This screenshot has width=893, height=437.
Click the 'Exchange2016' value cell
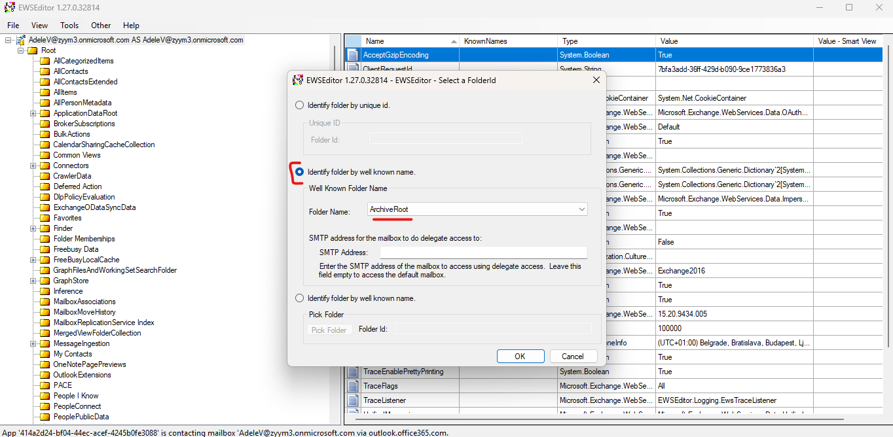pyautogui.click(x=735, y=271)
